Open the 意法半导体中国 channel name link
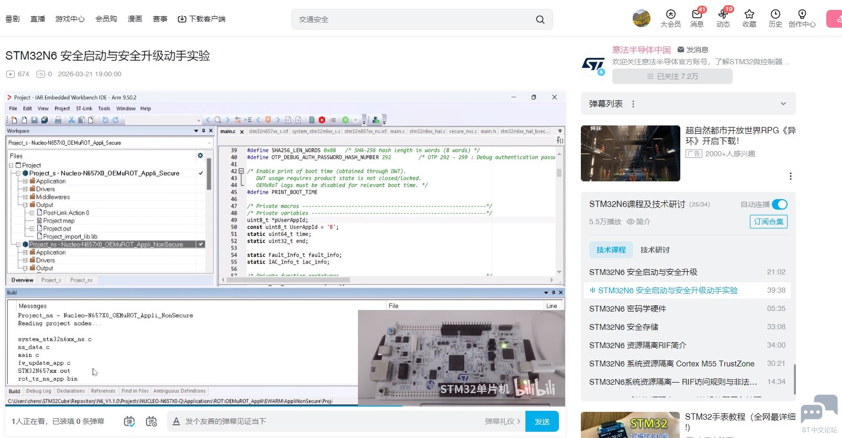842x438 pixels. 642,50
